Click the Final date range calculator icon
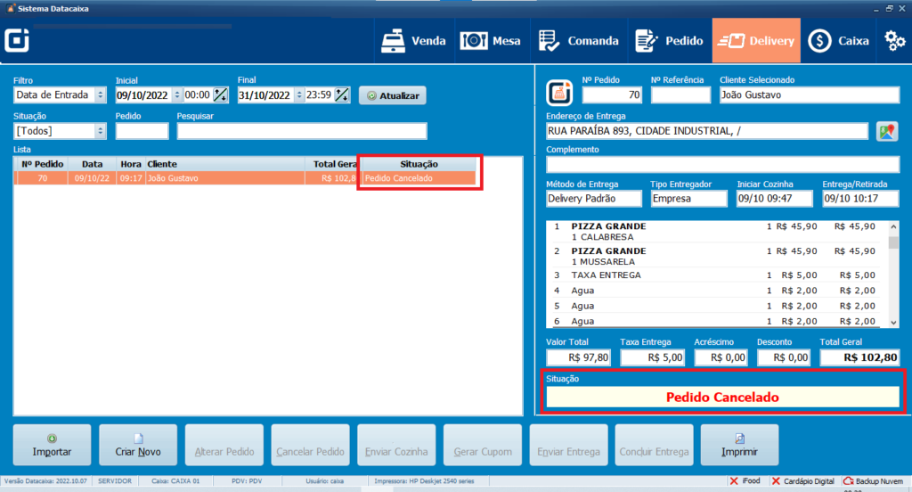Image resolution: width=912 pixels, height=492 pixels. (342, 95)
